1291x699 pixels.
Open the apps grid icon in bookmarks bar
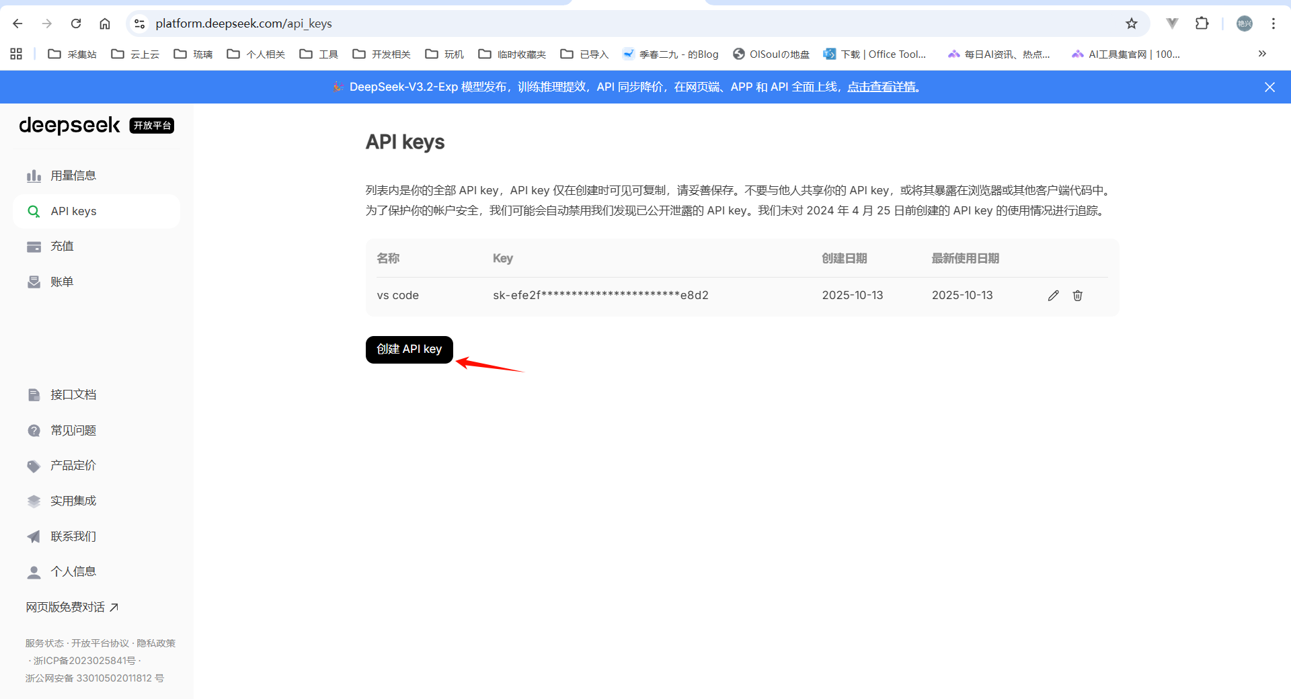[x=16, y=54]
